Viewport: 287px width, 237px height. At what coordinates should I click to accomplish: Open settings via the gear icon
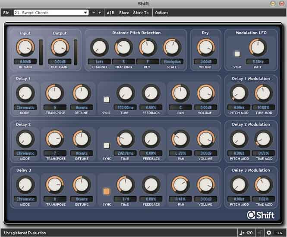coord(268,233)
